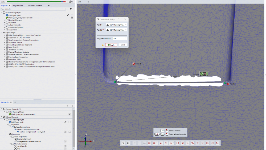This screenshot has width=266, height=150.
Task: Toggle visibility checkbox for CAD (gom_part) in Explorer
Action: [x=72, y=15]
